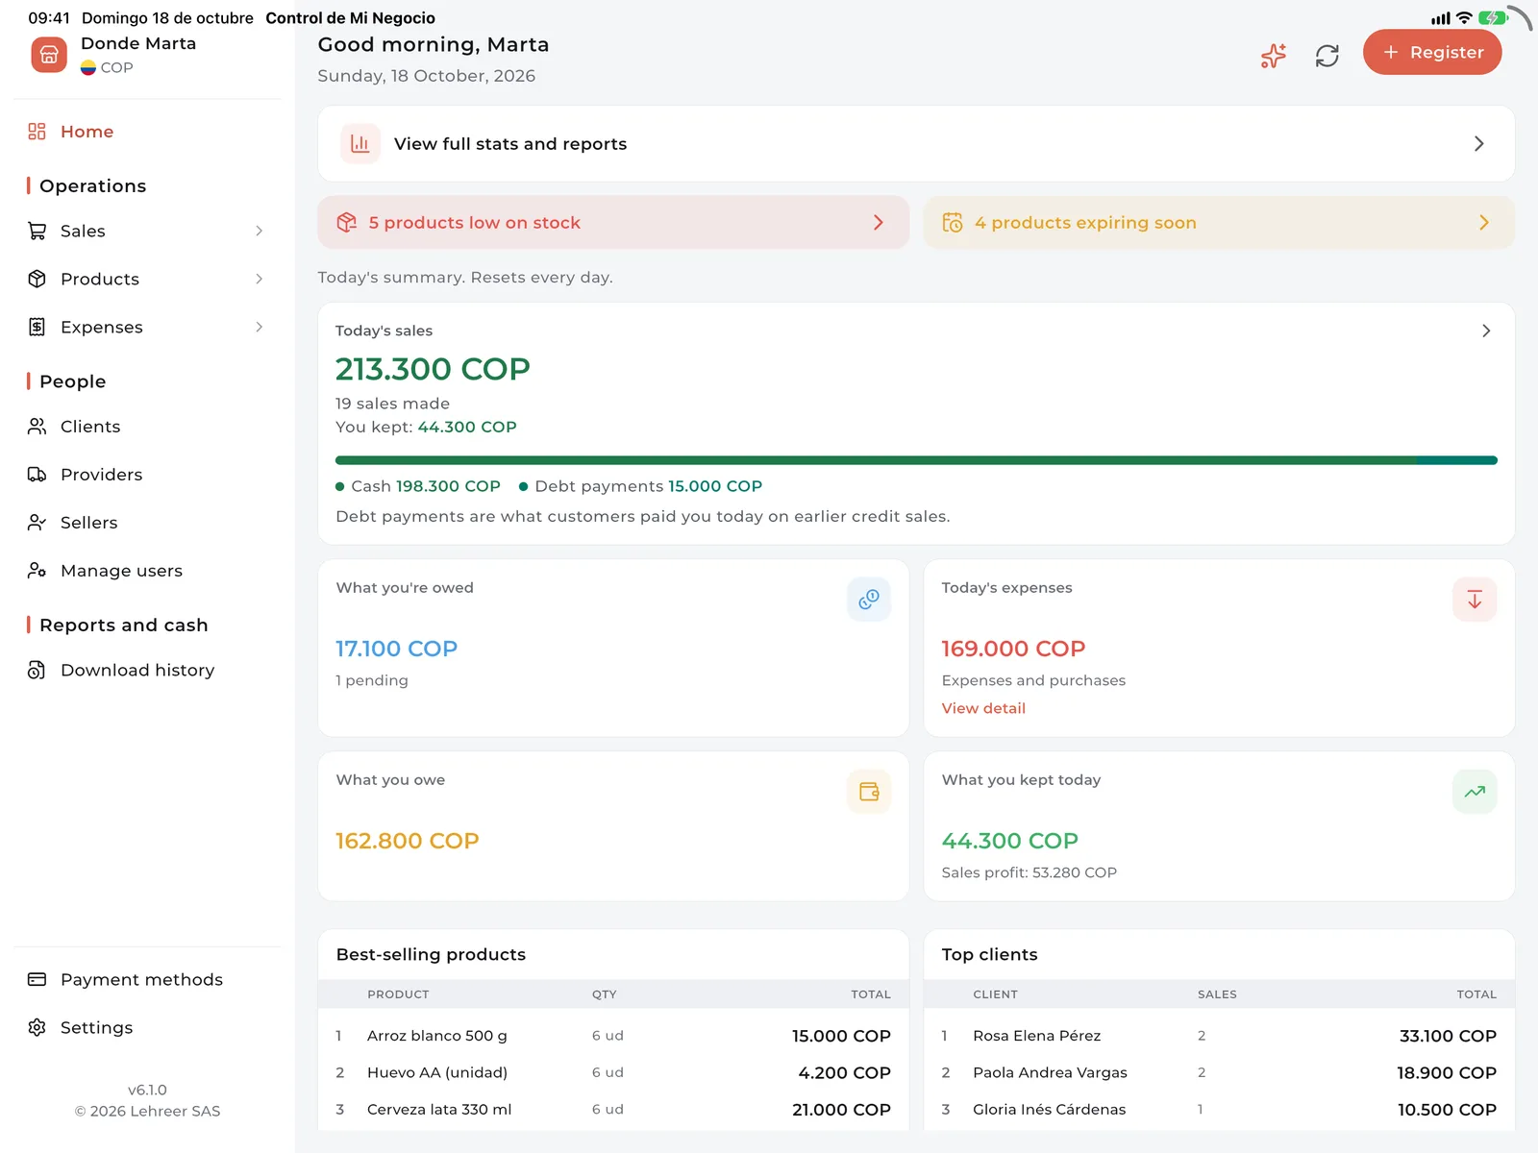The height and width of the screenshot is (1153, 1538).
Task: Click the bar chart stats icon
Action: pos(360,144)
